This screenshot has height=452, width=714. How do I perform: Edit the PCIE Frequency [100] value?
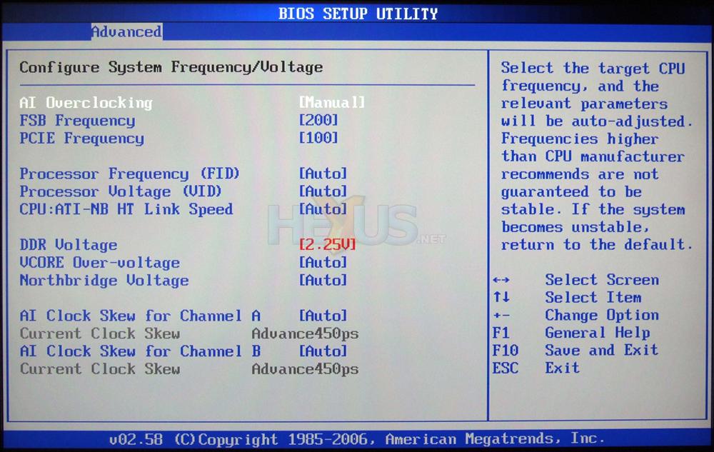click(318, 138)
